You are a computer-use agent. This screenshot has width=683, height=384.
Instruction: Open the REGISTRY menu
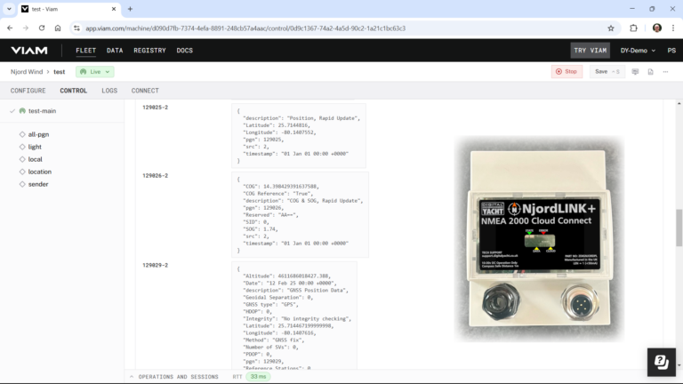[x=149, y=51]
